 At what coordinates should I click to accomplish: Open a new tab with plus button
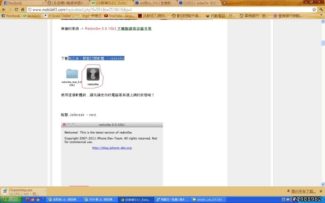tap(224, 3)
